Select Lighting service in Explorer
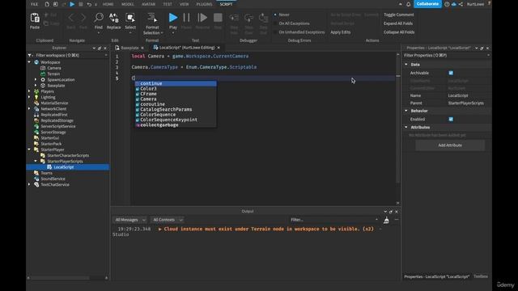The width and height of the screenshot is (518, 291). coord(48,97)
